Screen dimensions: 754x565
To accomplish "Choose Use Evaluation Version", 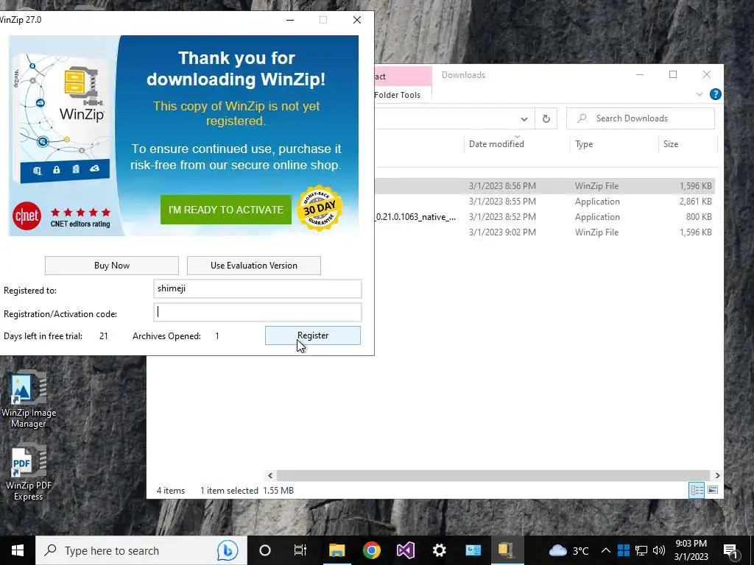I will [x=254, y=265].
